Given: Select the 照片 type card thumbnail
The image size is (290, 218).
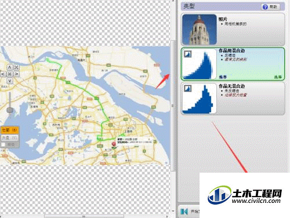Looking at the screenshot, I should (200, 30).
